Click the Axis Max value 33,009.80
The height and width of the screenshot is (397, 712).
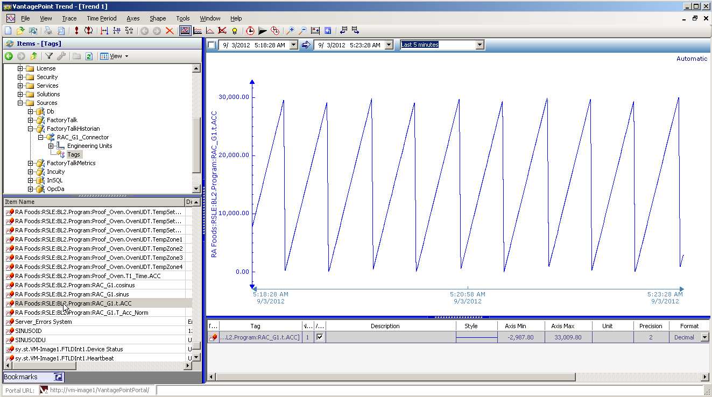point(568,337)
